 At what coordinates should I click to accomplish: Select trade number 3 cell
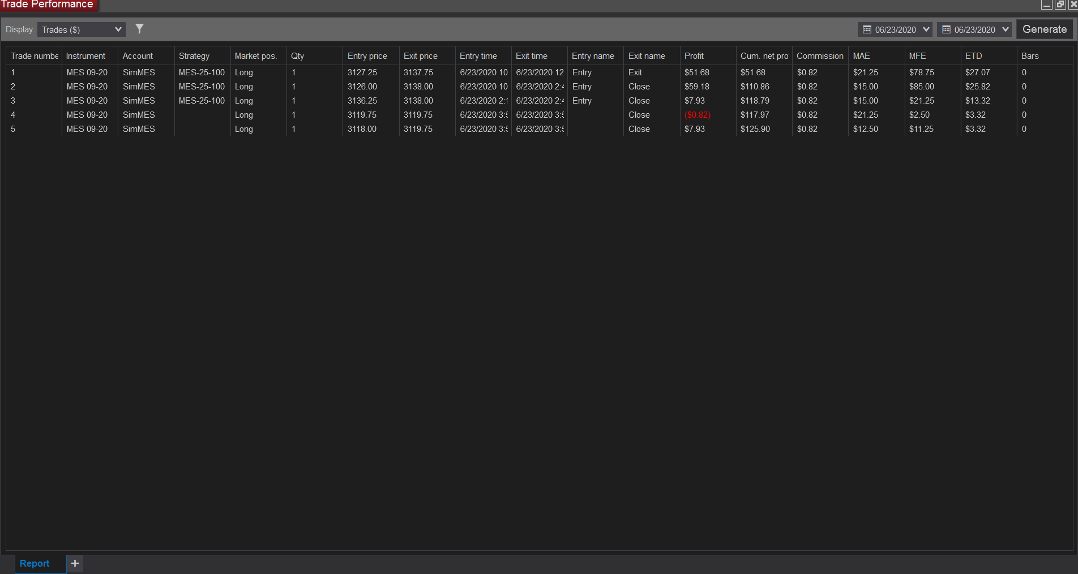coord(34,101)
